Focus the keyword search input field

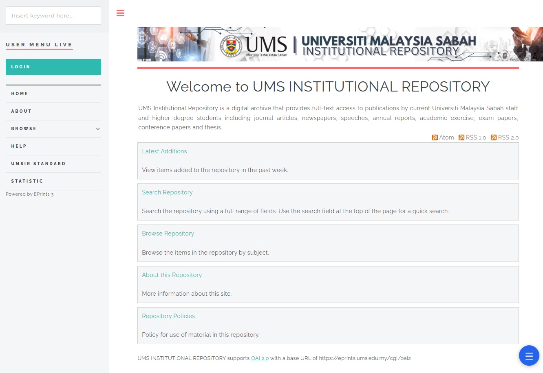53,16
